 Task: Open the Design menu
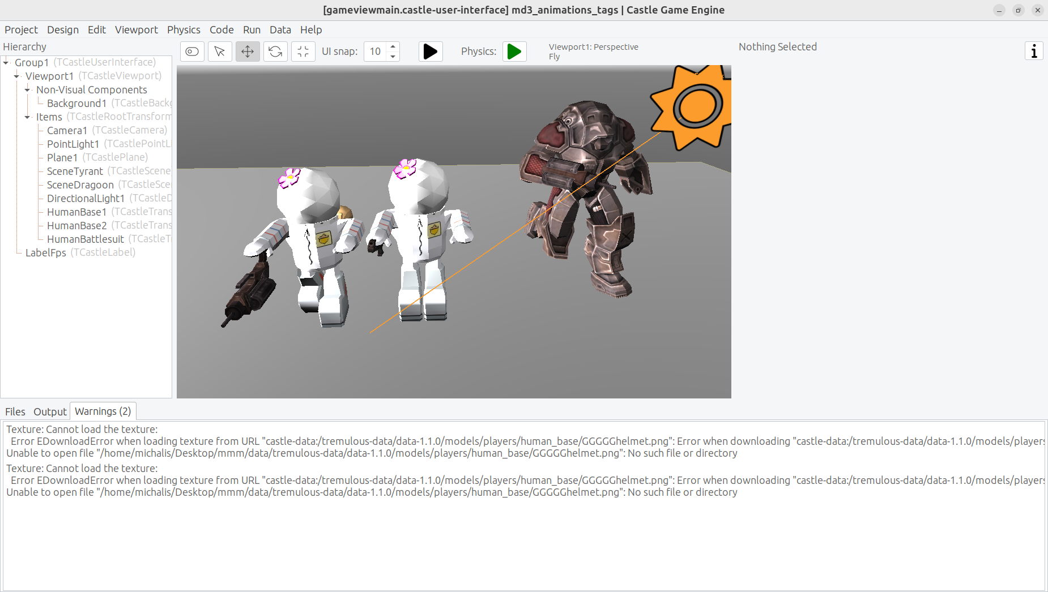[63, 29]
